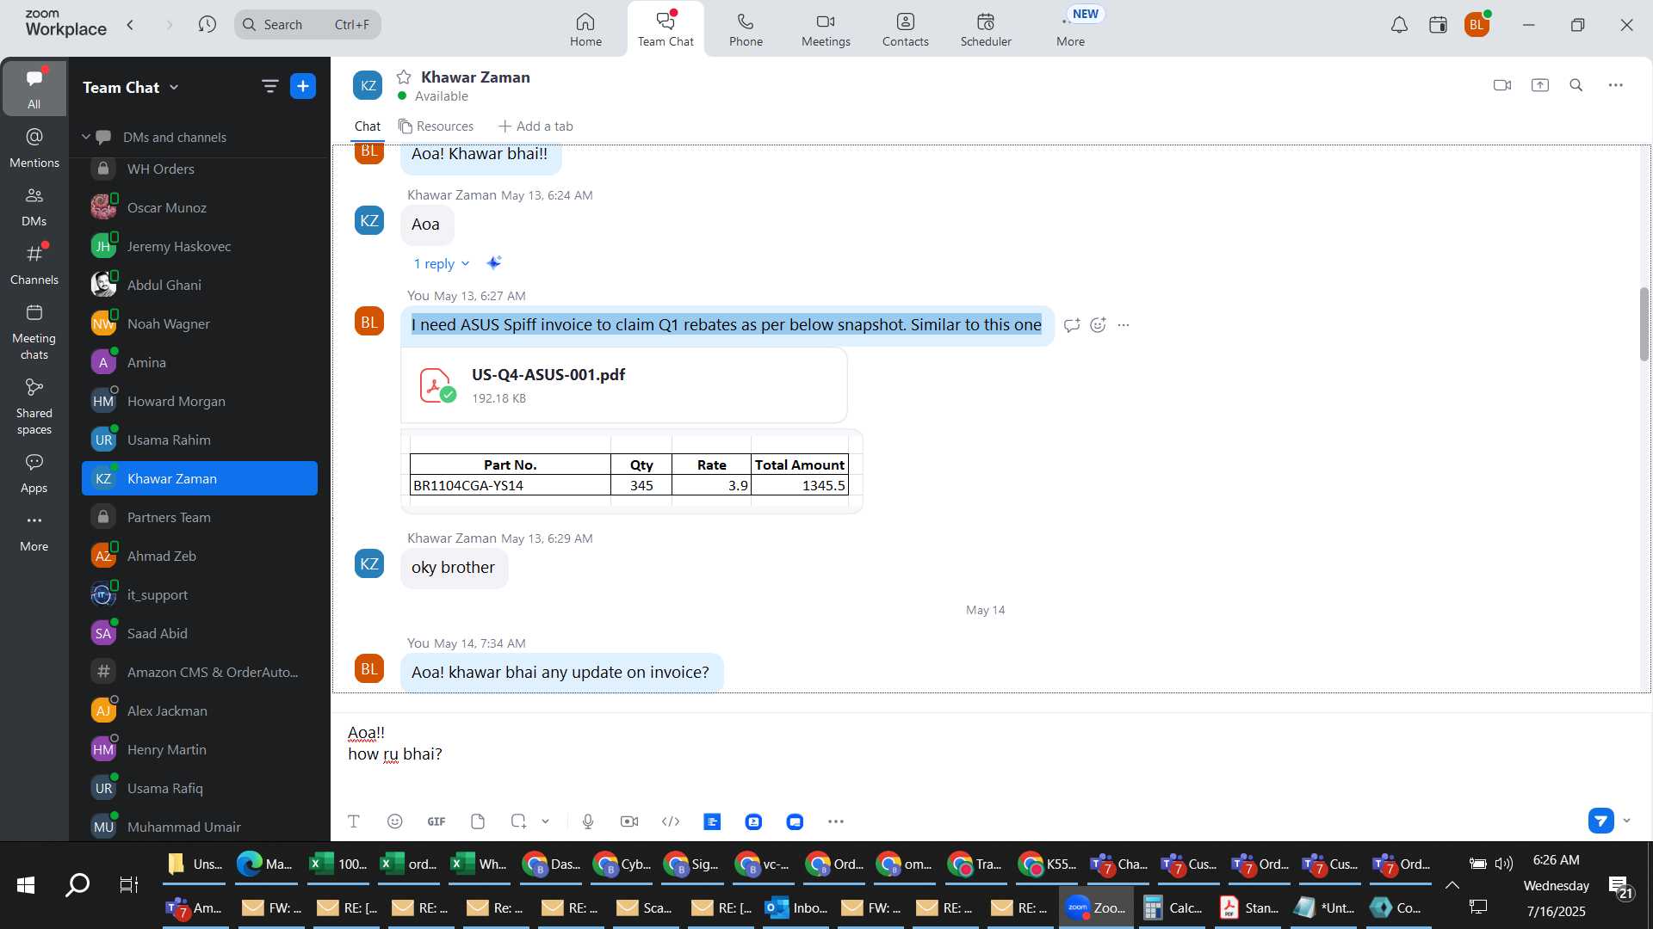Toggle text formatting toolbar
Screen dimensions: 1653x929
[x=354, y=821]
